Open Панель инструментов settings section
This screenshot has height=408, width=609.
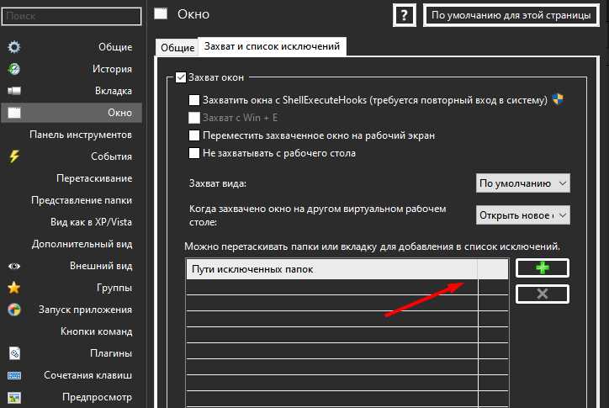click(x=81, y=135)
